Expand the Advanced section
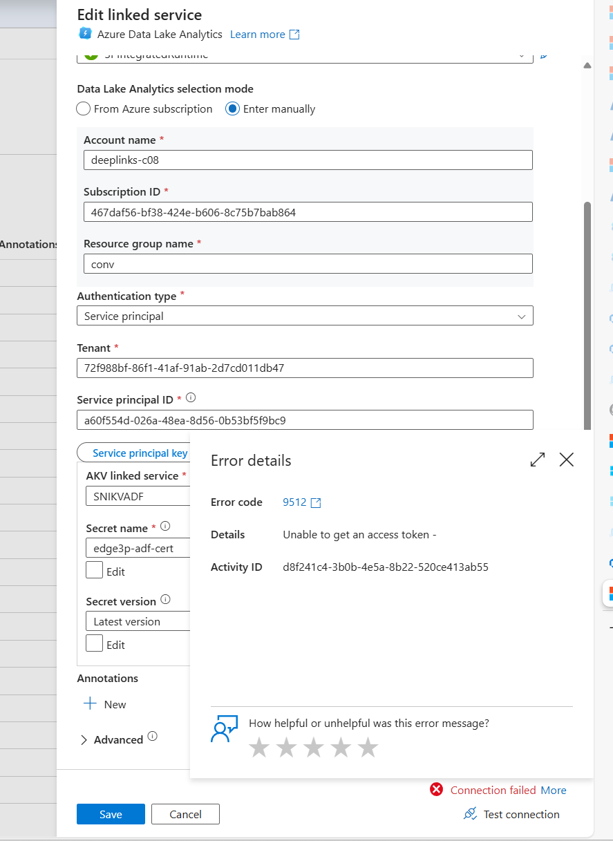This screenshot has height=841, width=613. pyautogui.click(x=84, y=740)
